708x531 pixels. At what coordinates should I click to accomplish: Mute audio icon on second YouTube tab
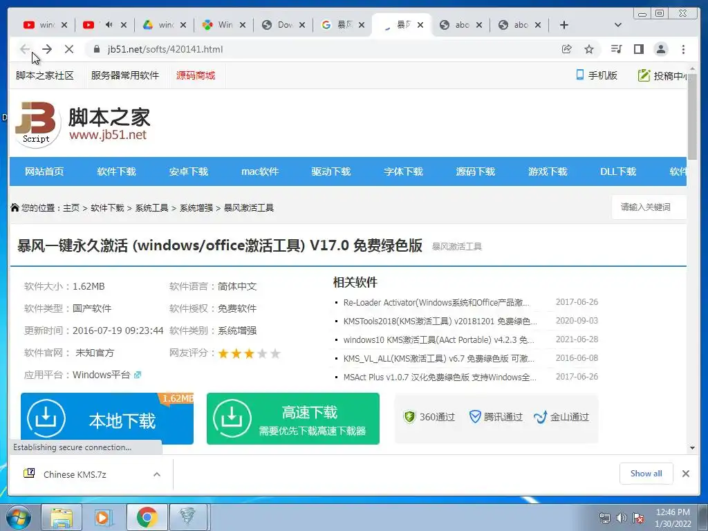pos(109,24)
